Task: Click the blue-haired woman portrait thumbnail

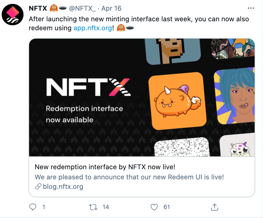Action: click(x=234, y=96)
